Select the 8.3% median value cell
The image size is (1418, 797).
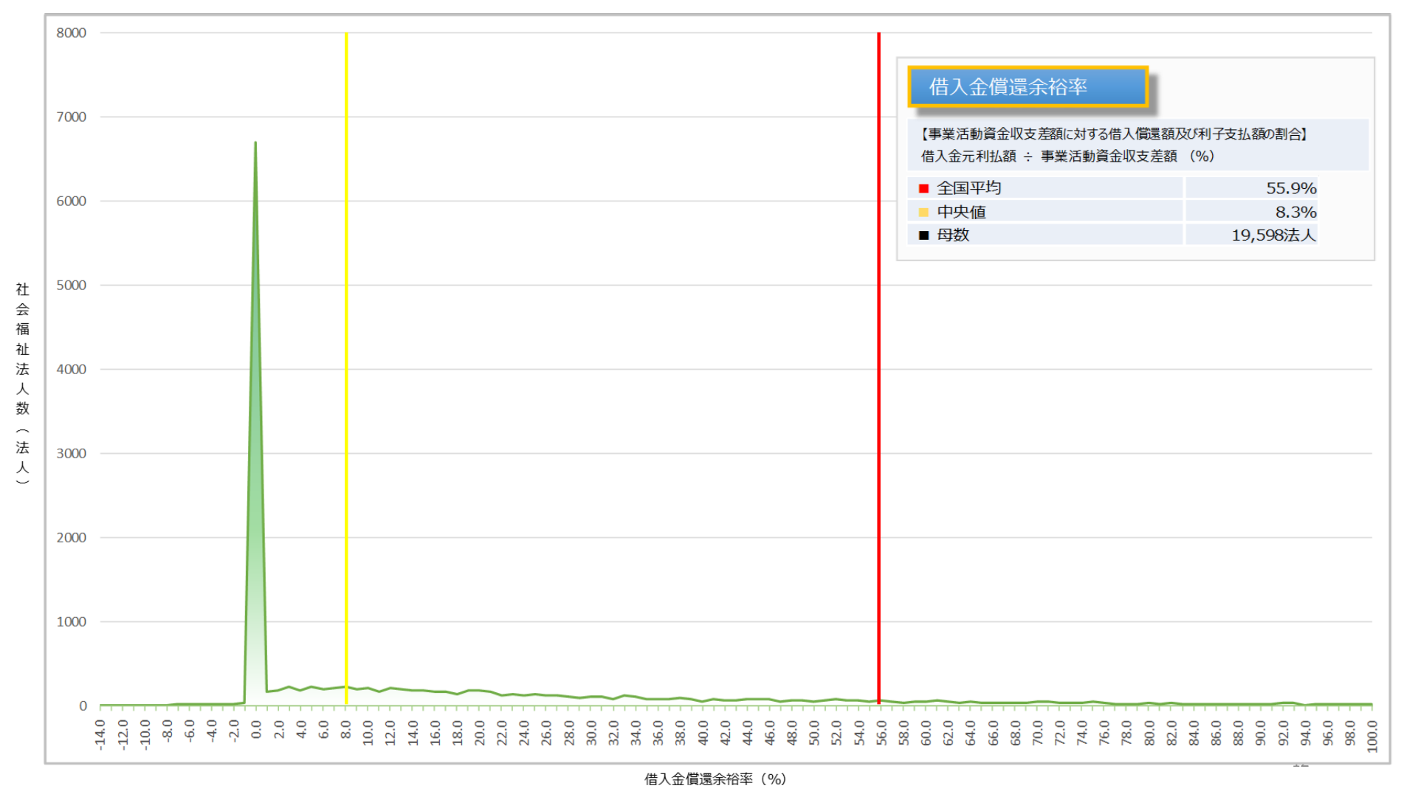[1295, 212]
